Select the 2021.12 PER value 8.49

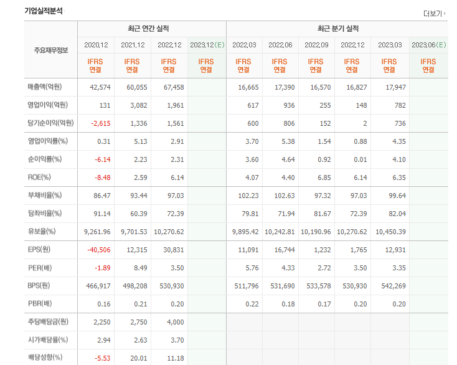tap(141, 268)
